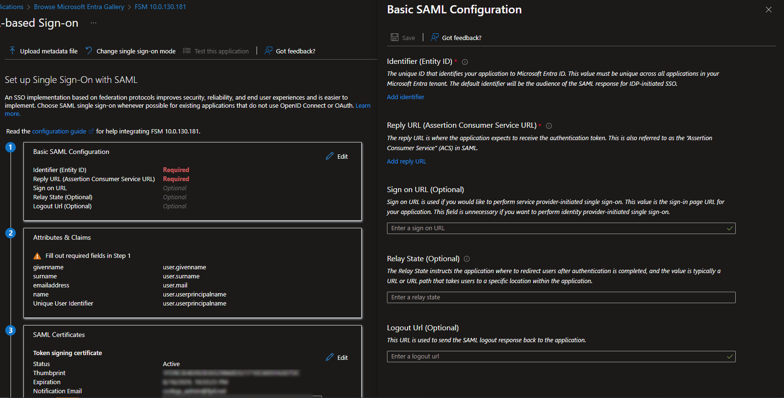Image resolution: width=784 pixels, height=398 pixels.
Task: Click info icon next to Identifier (Entity ID)
Action: pos(465,62)
